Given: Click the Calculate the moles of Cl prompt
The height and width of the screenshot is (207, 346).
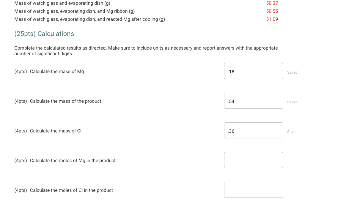Looking at the screenshot, I should coord(72,190).
